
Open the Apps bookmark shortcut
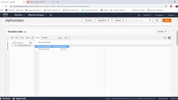pos(2,10)
